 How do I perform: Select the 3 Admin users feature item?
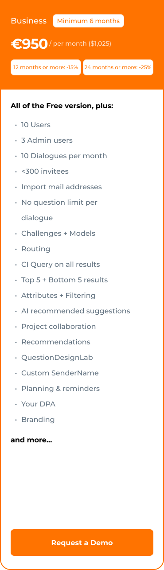(x=47, y=140)
